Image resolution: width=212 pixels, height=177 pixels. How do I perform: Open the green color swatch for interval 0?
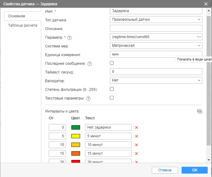point(76,127)
